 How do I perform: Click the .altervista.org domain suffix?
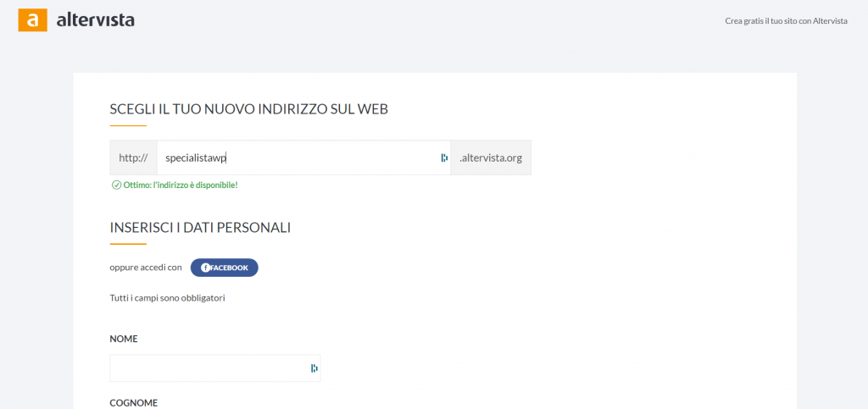point(491,158)
